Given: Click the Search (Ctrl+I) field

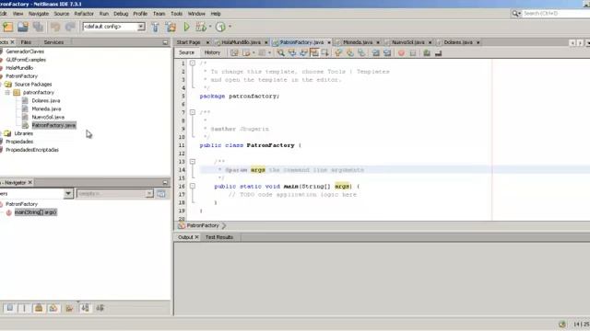Looking at the screenshot, I should point(556,14).
